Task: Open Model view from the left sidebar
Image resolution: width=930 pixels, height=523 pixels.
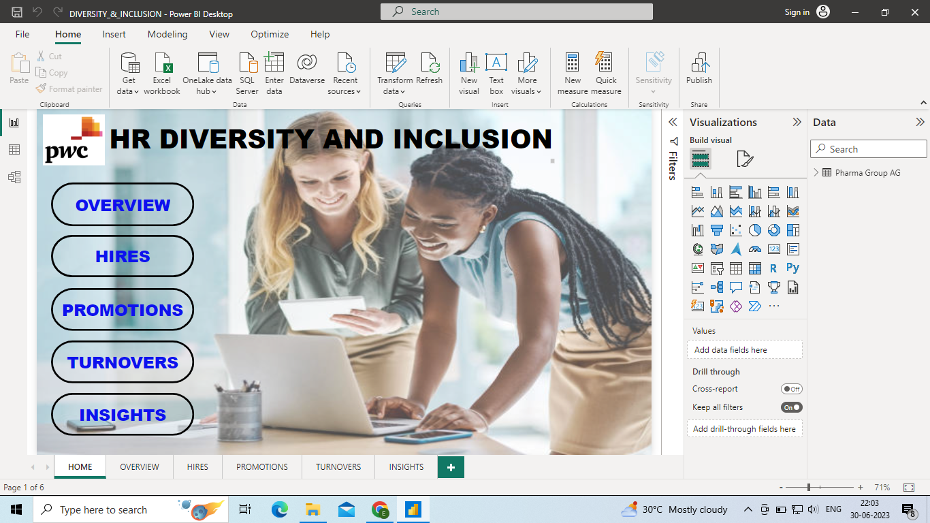Action: (14, 176)
